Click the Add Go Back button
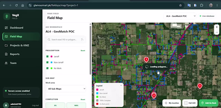The image size is (221, 108). (209, 103)
